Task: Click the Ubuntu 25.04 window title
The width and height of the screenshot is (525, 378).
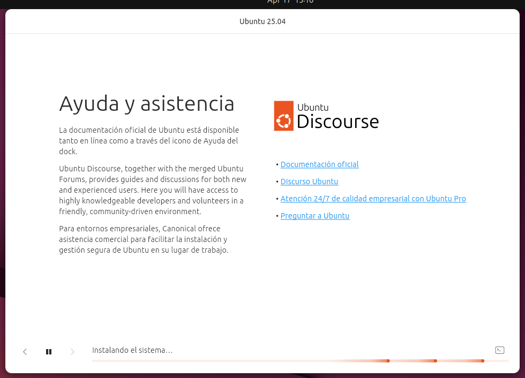Action: point(262,21)
